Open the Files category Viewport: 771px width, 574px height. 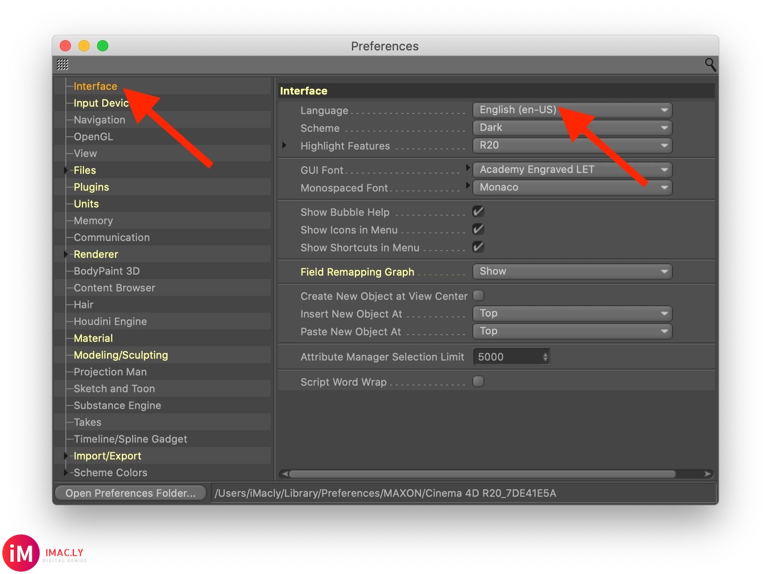point(84,170)
